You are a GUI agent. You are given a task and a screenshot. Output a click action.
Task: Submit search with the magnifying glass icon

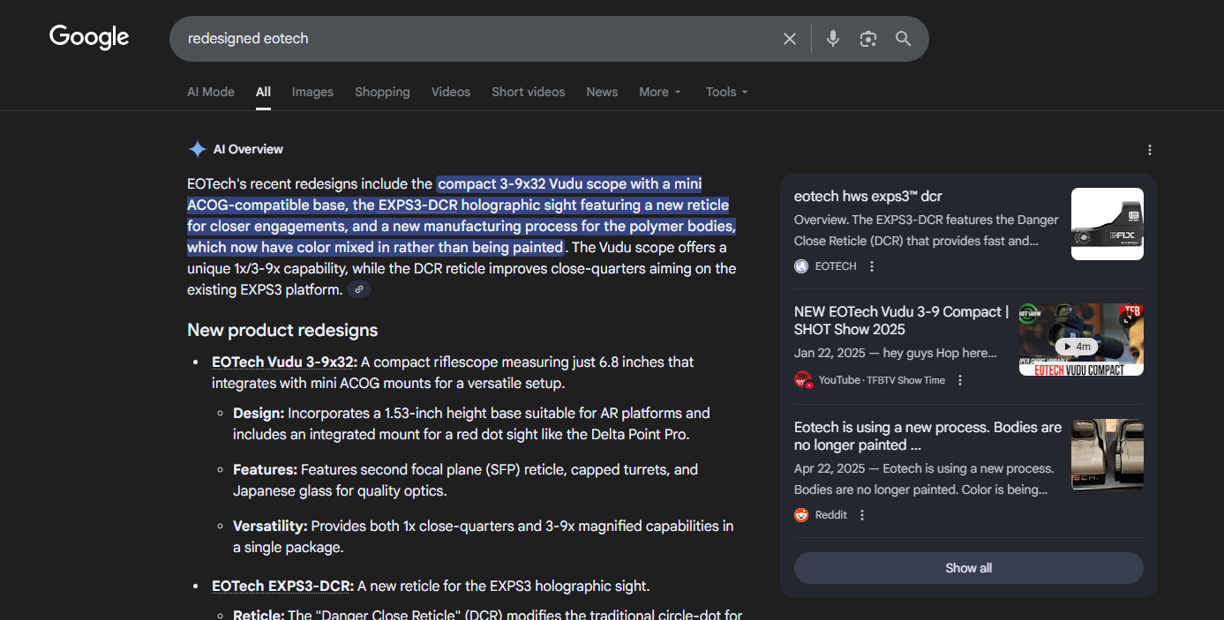(903, 39)
